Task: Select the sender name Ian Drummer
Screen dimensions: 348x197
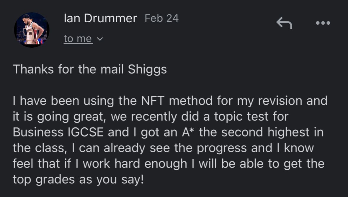Action: [x=101, y=18]
